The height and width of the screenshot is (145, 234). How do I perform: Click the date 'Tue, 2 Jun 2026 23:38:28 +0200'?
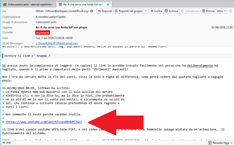click(54, 38)
